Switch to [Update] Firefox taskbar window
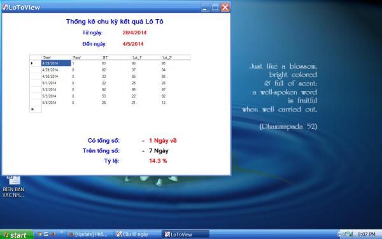382x239 pixels. (x=90, y=235)
